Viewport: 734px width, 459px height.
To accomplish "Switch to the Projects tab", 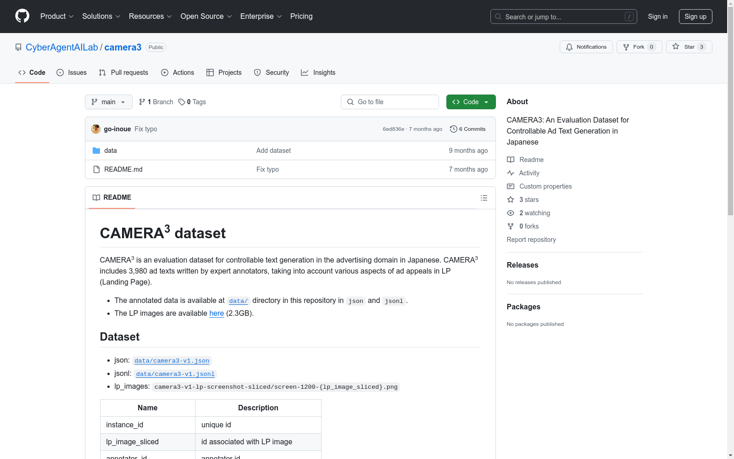I will (x=224, y=73).
